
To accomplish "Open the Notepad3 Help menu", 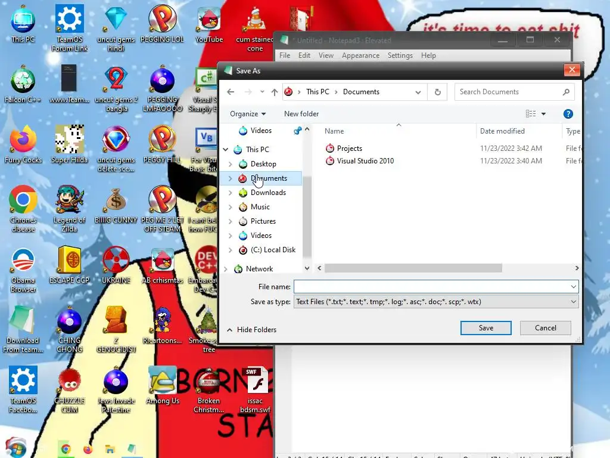I will click(428, 55).
